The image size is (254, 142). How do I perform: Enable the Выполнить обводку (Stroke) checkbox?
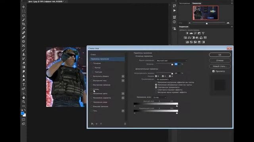click(x=92, y=76)
